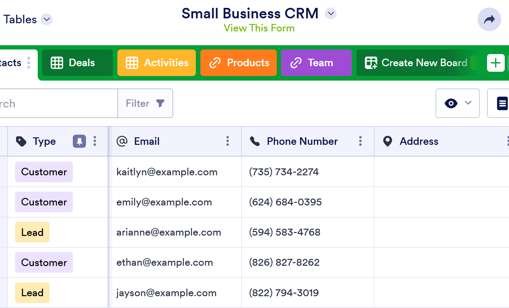Click the Customer tag in kaitlyn's row

[44, 172]
